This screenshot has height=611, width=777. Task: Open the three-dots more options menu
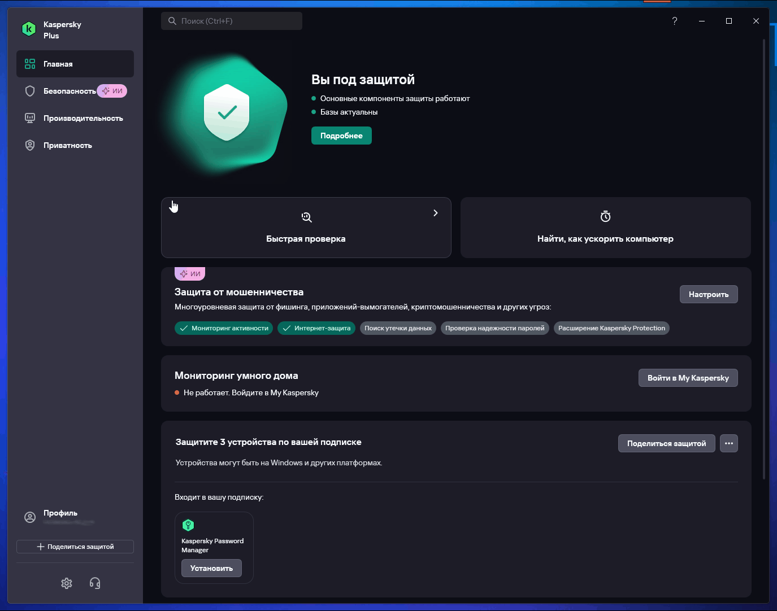pyautogui.click(x=729, y=443)
